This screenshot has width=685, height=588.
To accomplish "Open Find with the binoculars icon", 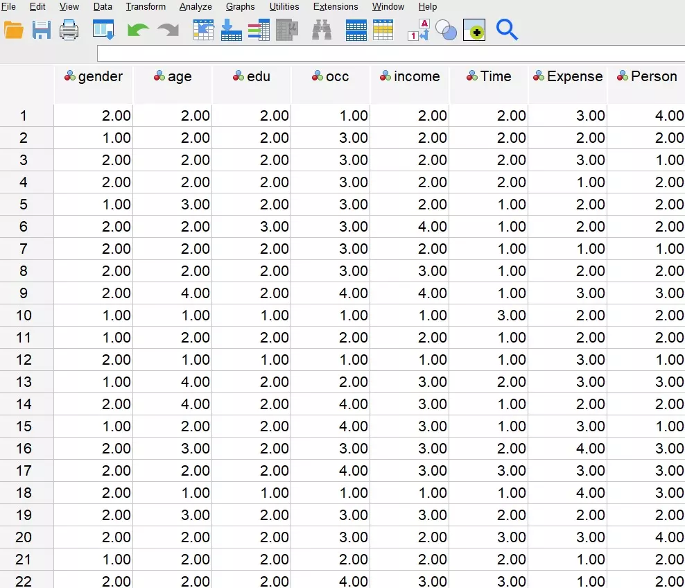I will [x=322, y=30].
